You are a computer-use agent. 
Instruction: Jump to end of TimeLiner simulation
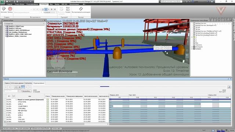click(30, 87)
